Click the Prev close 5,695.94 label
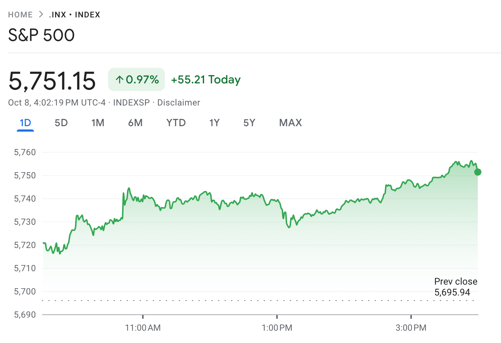This screenshot has height=343, width=501. point(455,287)
